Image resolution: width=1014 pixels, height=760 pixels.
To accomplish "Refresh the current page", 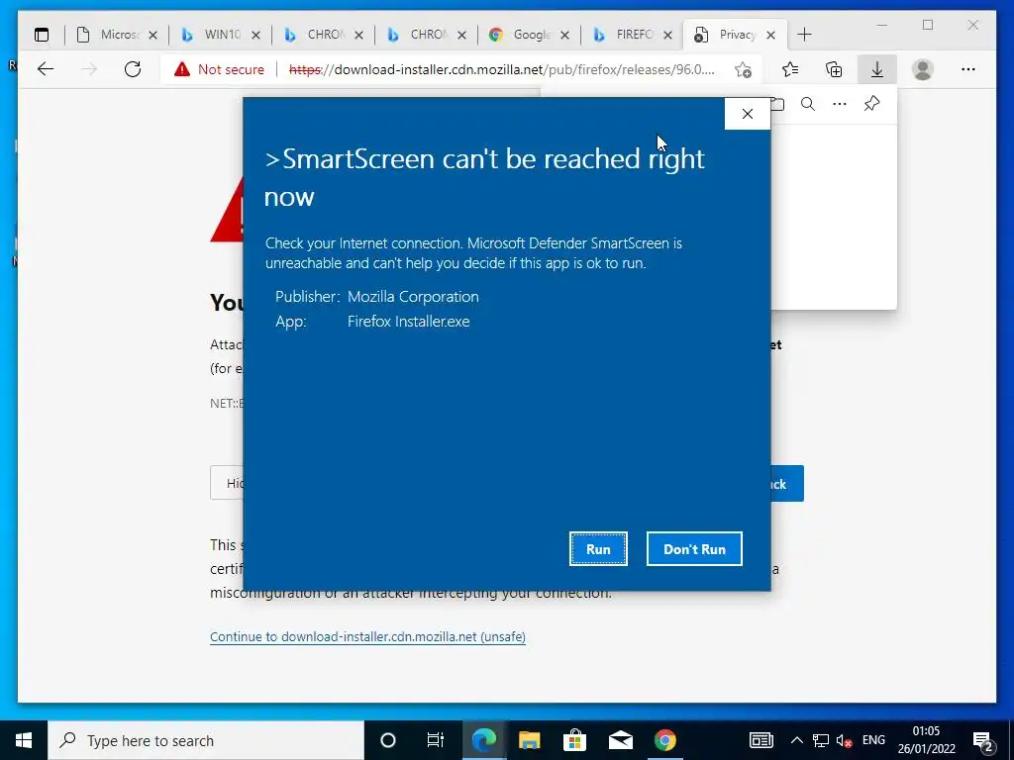I will pyautogui.click(x=133, y=69).
